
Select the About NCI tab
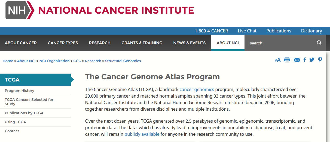(228, 43)
